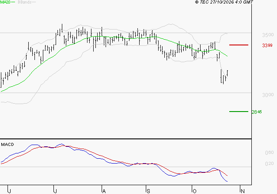This screenshot has width=277, height=194.
Task: Click the green 2845 support value
Action: point(257,112)
